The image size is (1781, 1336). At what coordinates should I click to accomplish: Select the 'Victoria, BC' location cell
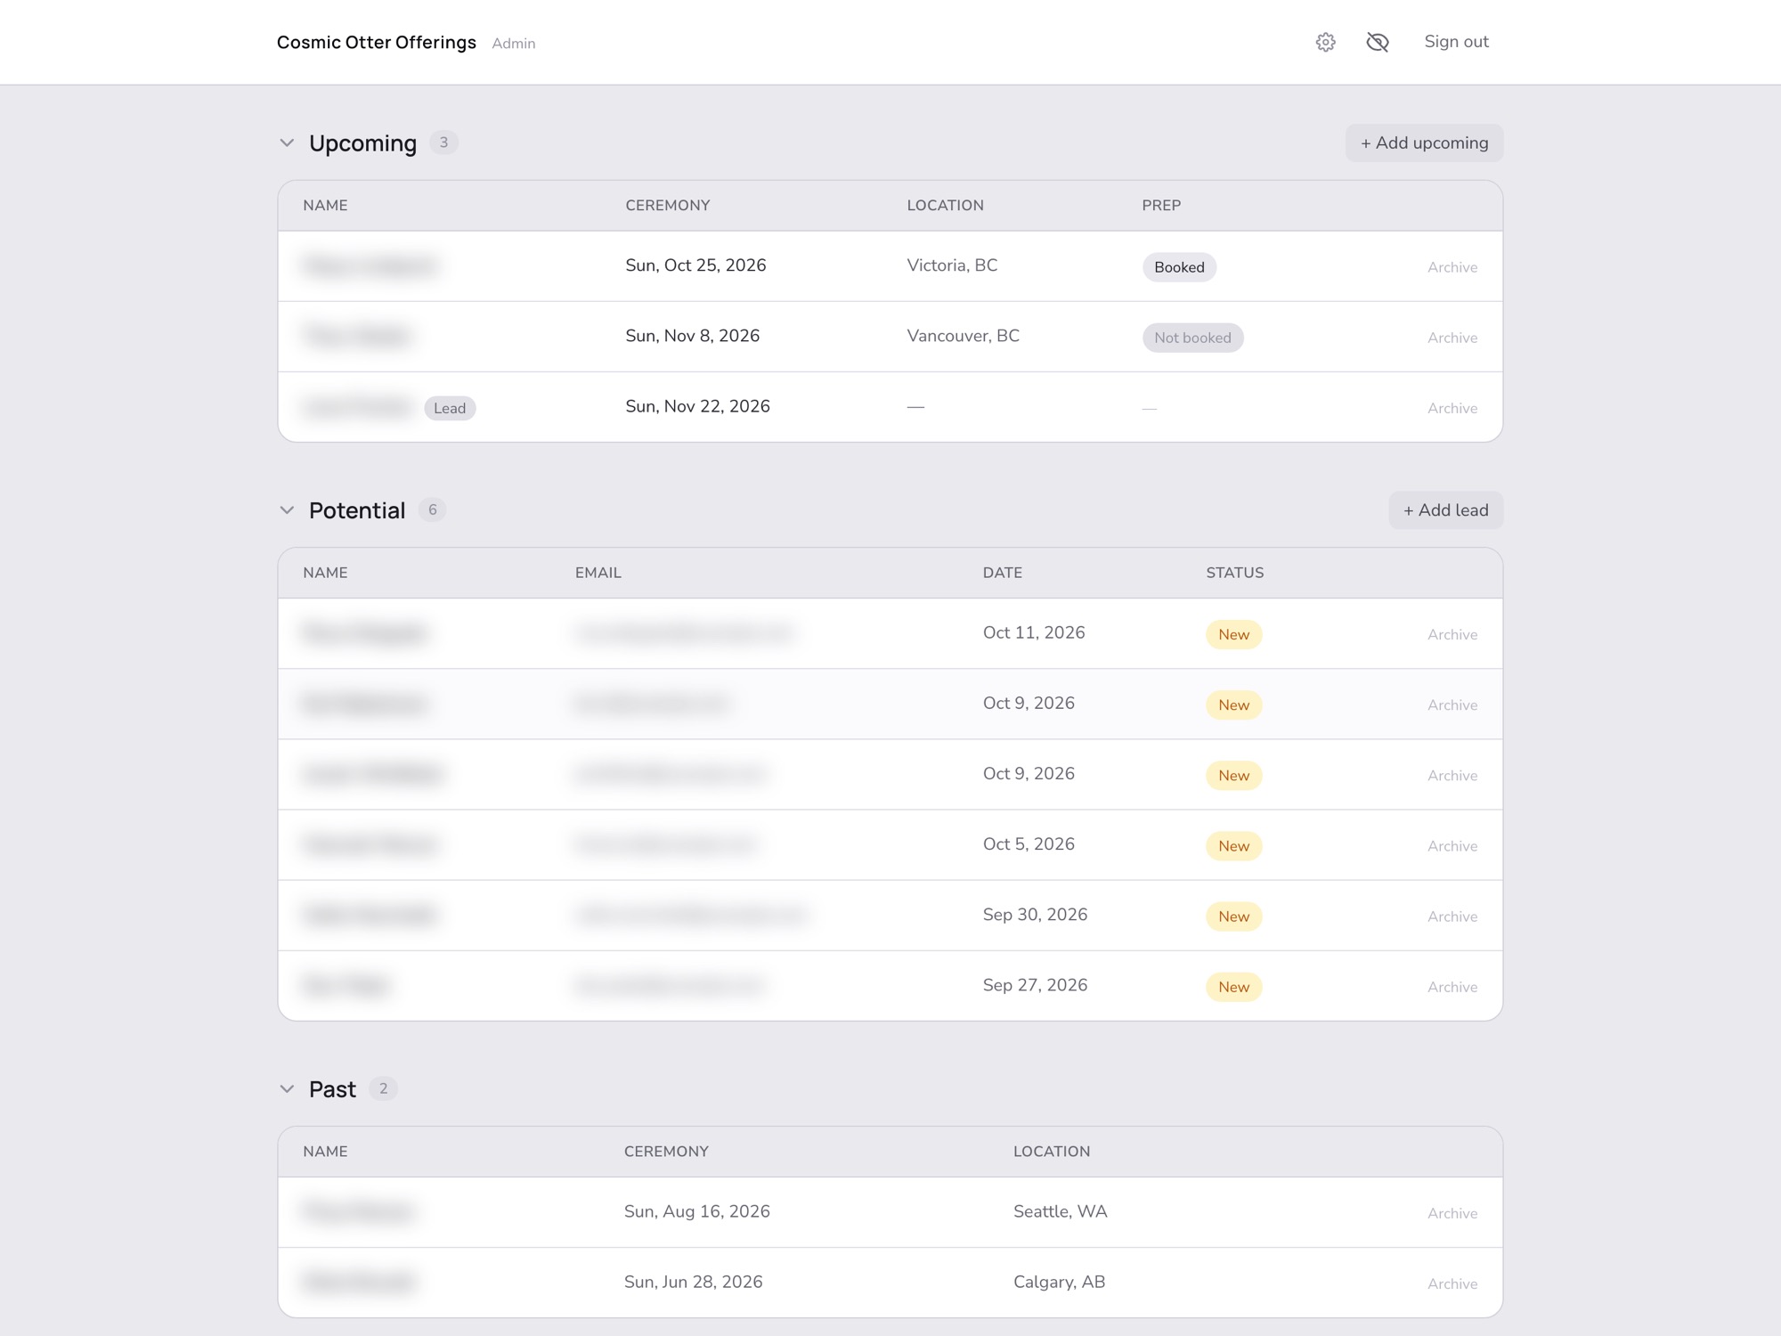(952, 265)
